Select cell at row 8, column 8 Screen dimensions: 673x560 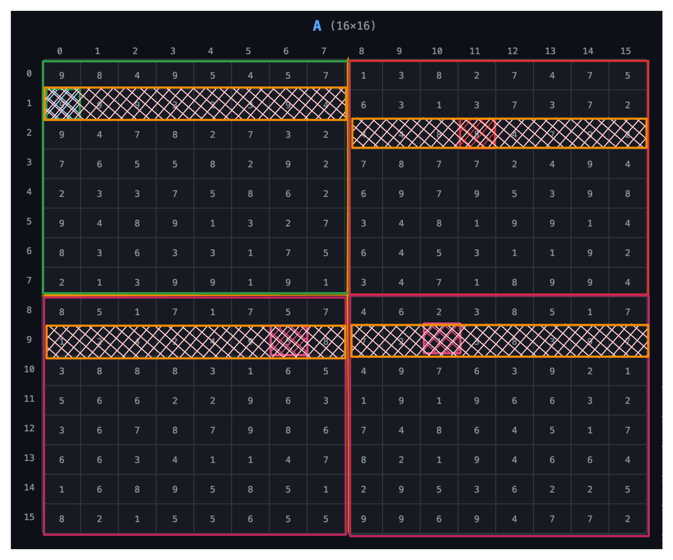pyautogui.click(x=363, y=312)
